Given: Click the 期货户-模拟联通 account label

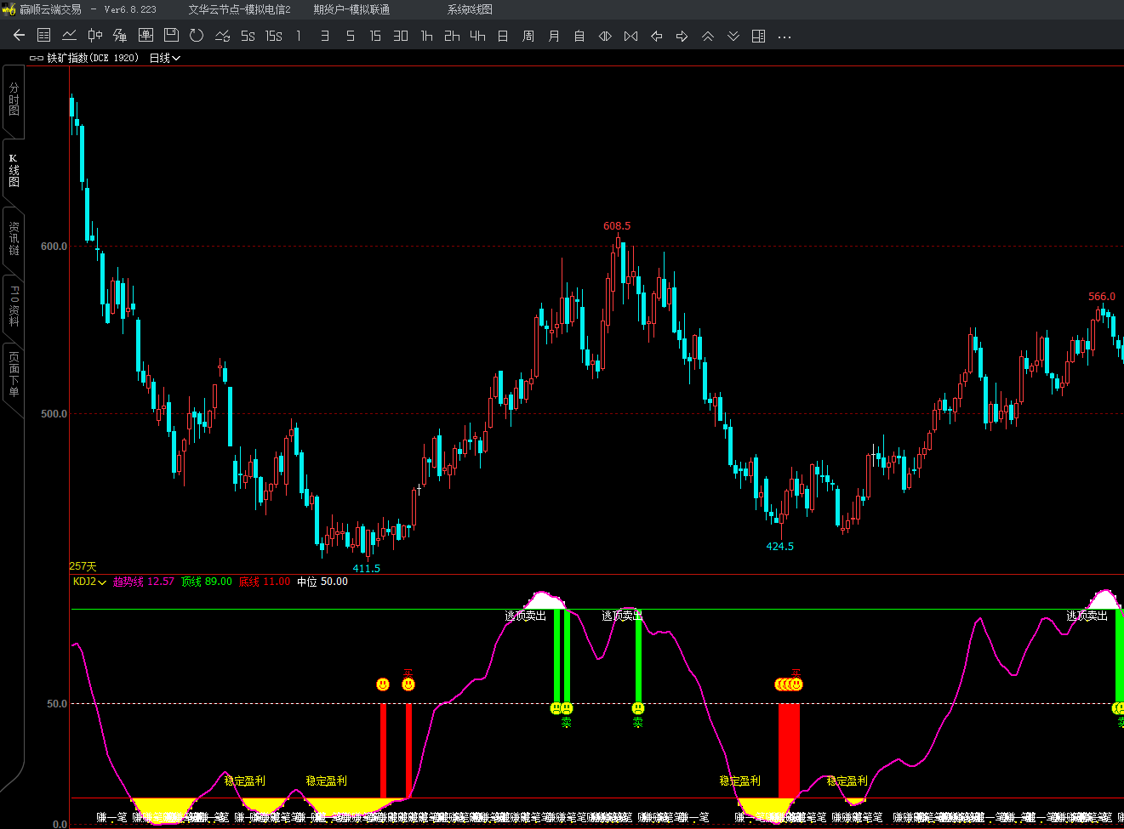Looking at the screenshot, I should tap(351, 9).
